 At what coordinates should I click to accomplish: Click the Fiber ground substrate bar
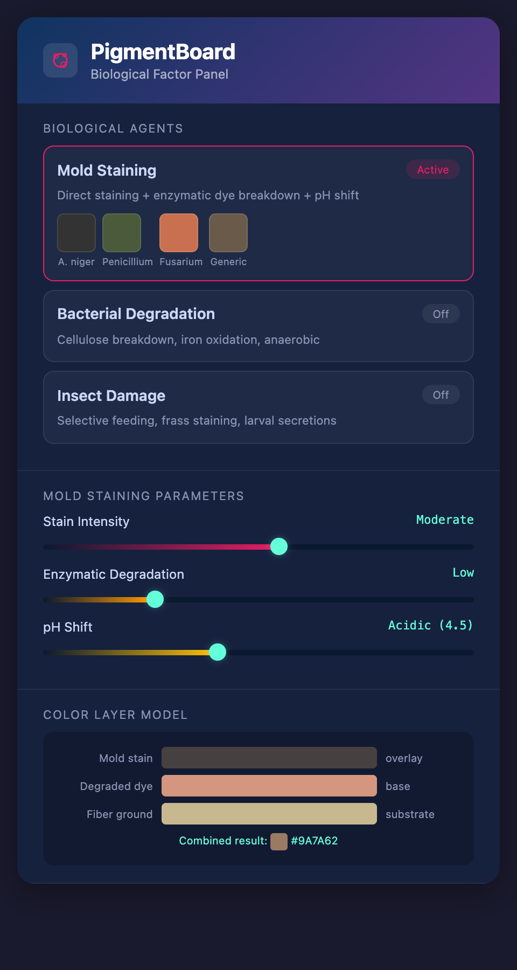coord(269,814)
